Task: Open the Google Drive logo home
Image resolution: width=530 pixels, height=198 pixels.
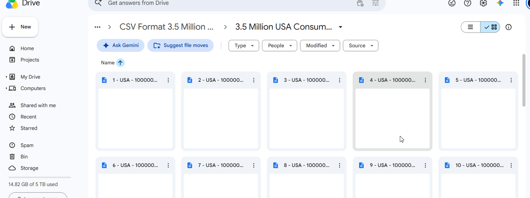Action: coord(12,4)
